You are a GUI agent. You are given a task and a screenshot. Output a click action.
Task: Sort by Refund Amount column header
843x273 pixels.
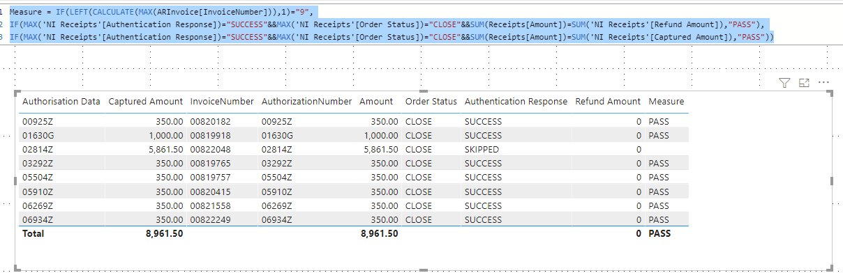pos(608,102)
